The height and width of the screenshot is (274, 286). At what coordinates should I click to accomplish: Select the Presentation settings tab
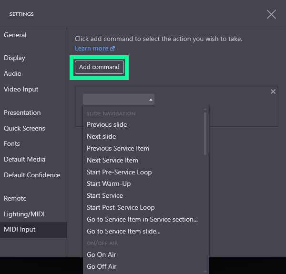22,112
